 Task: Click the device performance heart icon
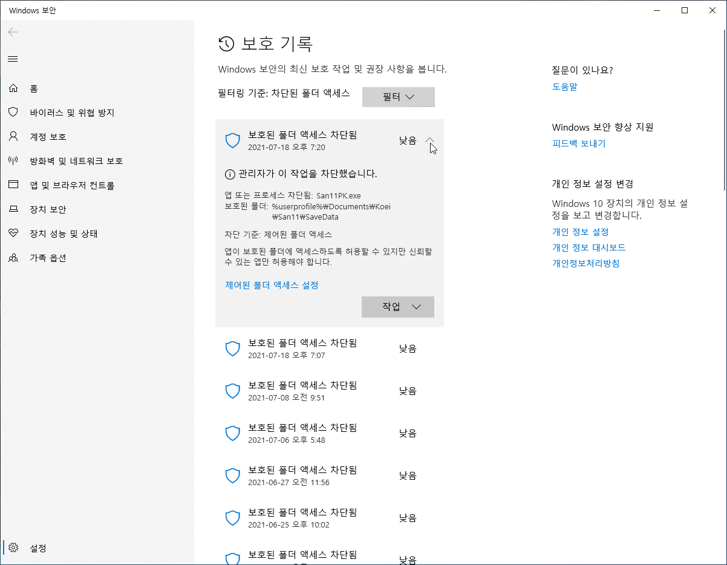coord(13,234)
